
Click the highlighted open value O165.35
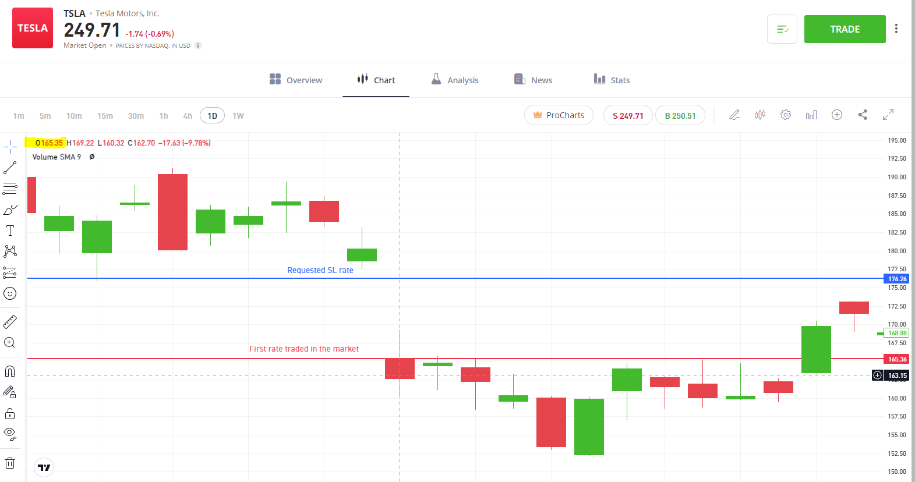tap(49, 143)
